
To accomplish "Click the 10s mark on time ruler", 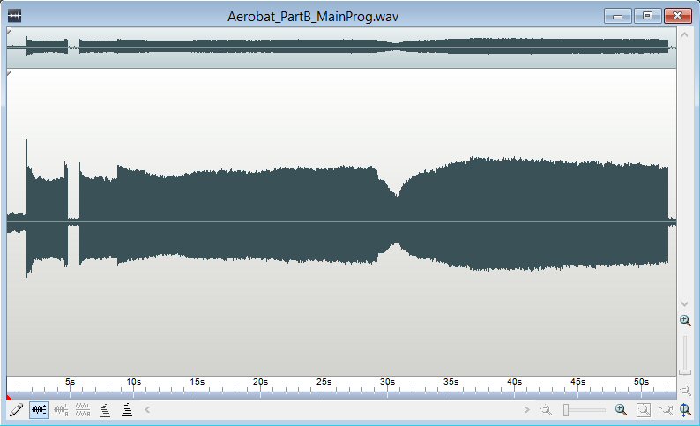I will 133,382.
